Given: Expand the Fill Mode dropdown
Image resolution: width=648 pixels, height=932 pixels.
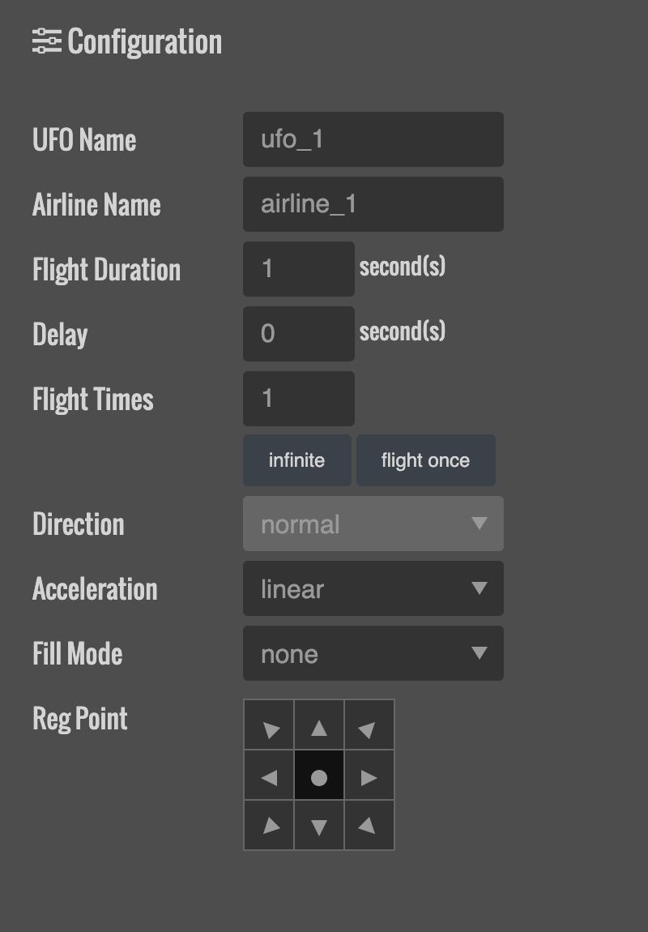Looking at the screenshot, I should 373,654.
